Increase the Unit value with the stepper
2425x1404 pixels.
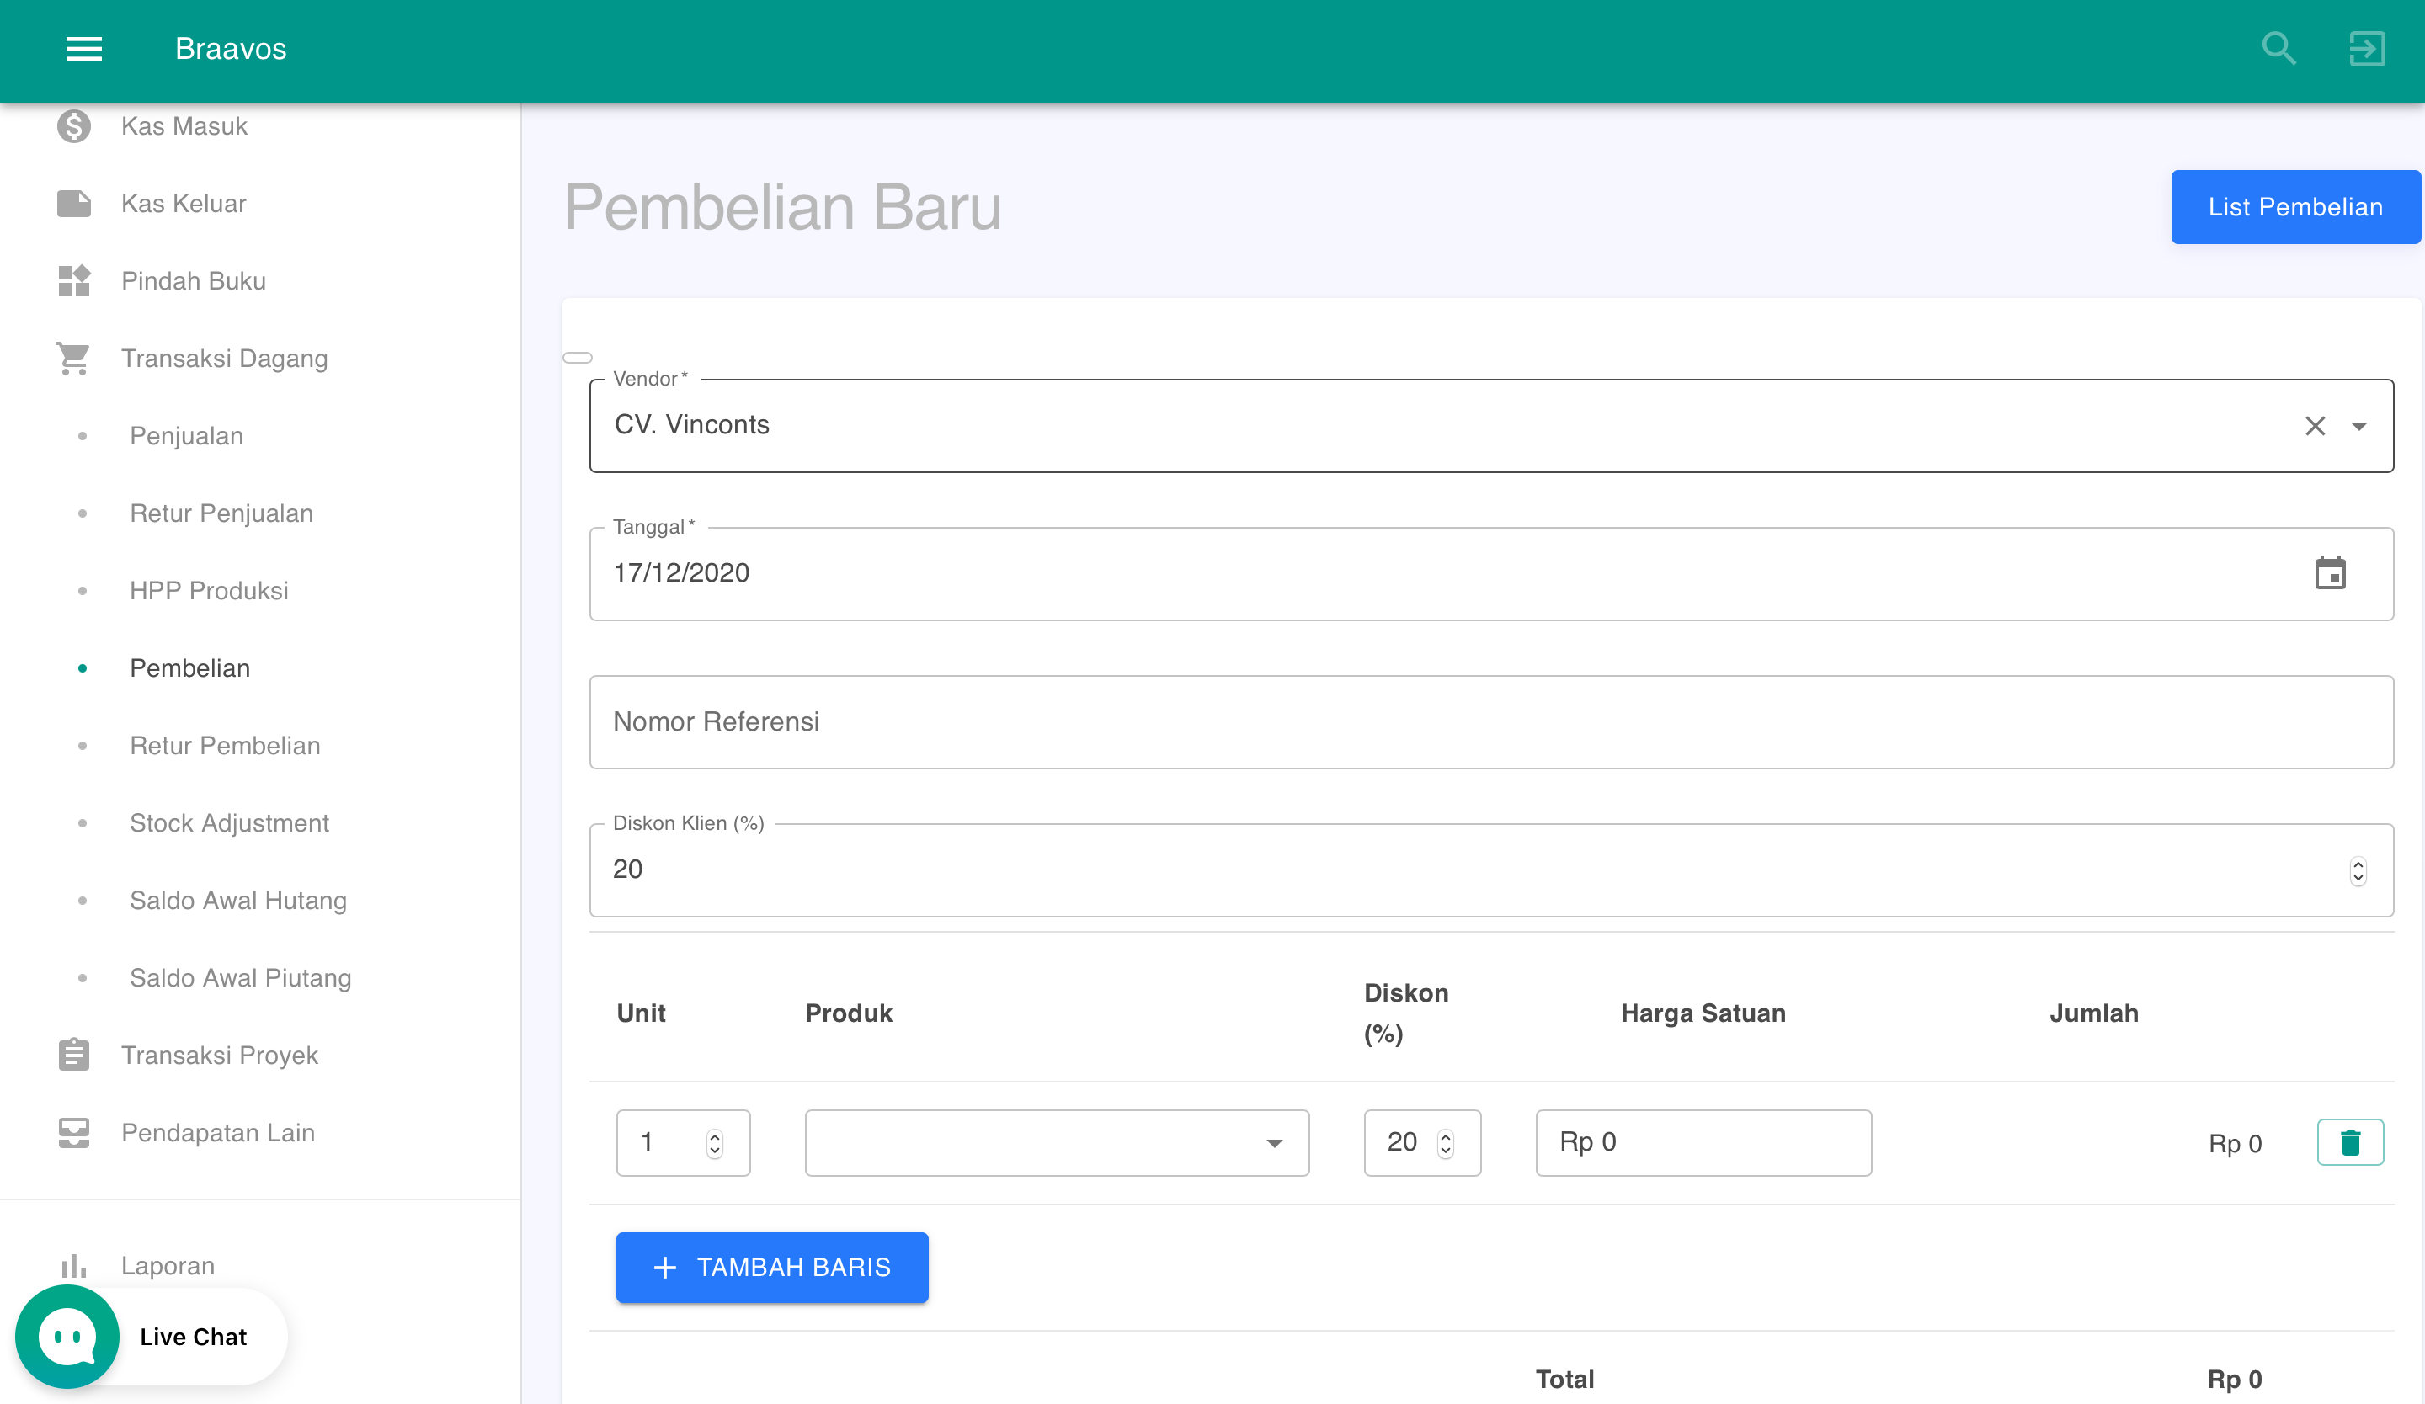(713, 1135)
